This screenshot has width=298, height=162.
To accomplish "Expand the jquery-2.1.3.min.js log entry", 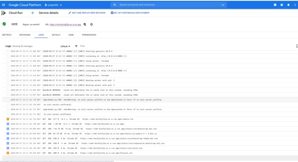I will 150,134.
